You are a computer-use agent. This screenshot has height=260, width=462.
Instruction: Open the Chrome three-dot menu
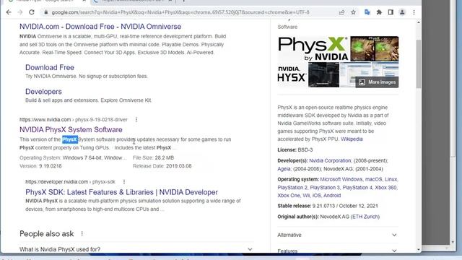[x=414, y=12]
